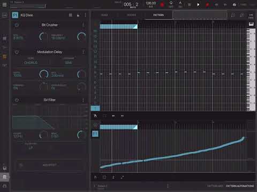Select the CHORUS mode value
The image size is (257, 192).
(31, 63)
